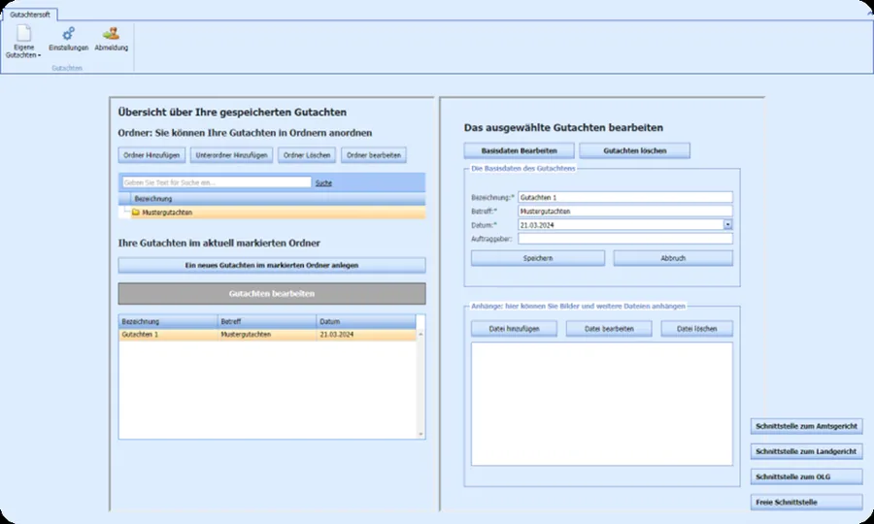Click the Auftraggeber input field

tap(624, 239)
